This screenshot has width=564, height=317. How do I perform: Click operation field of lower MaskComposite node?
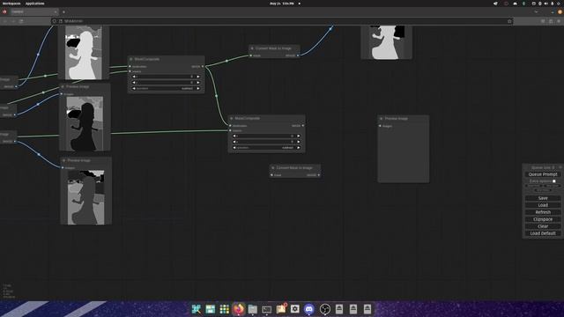[266, 148]
